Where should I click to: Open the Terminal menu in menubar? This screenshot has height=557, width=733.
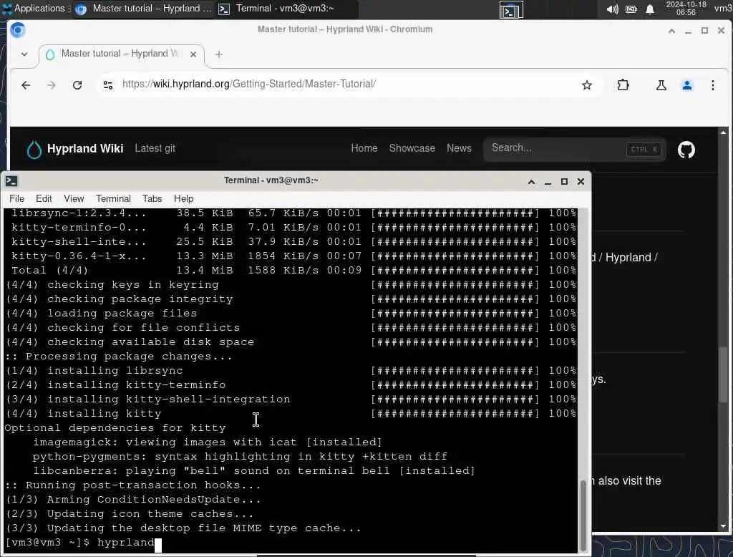[x=113, y=199]
